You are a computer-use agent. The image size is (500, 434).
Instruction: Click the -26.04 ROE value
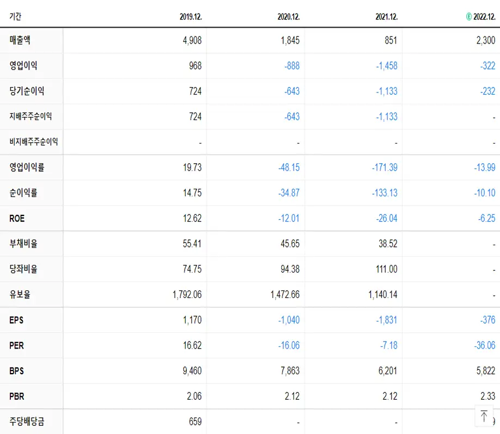point(387,219)
